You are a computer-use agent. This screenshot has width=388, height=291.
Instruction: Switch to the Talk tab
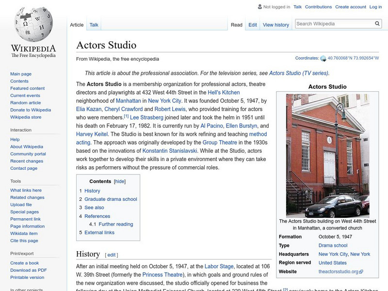pyautogui.click(x=94, y=25)
